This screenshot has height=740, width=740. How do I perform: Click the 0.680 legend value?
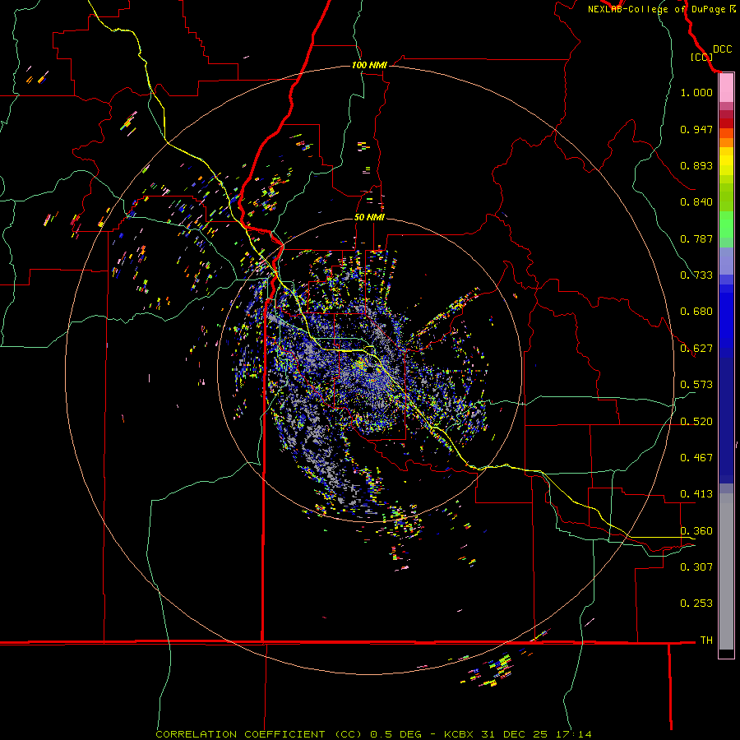696,312
